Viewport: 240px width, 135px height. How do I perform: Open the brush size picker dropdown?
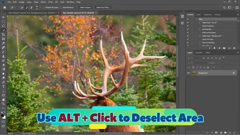pyautogui.click(x=40, y=7)
